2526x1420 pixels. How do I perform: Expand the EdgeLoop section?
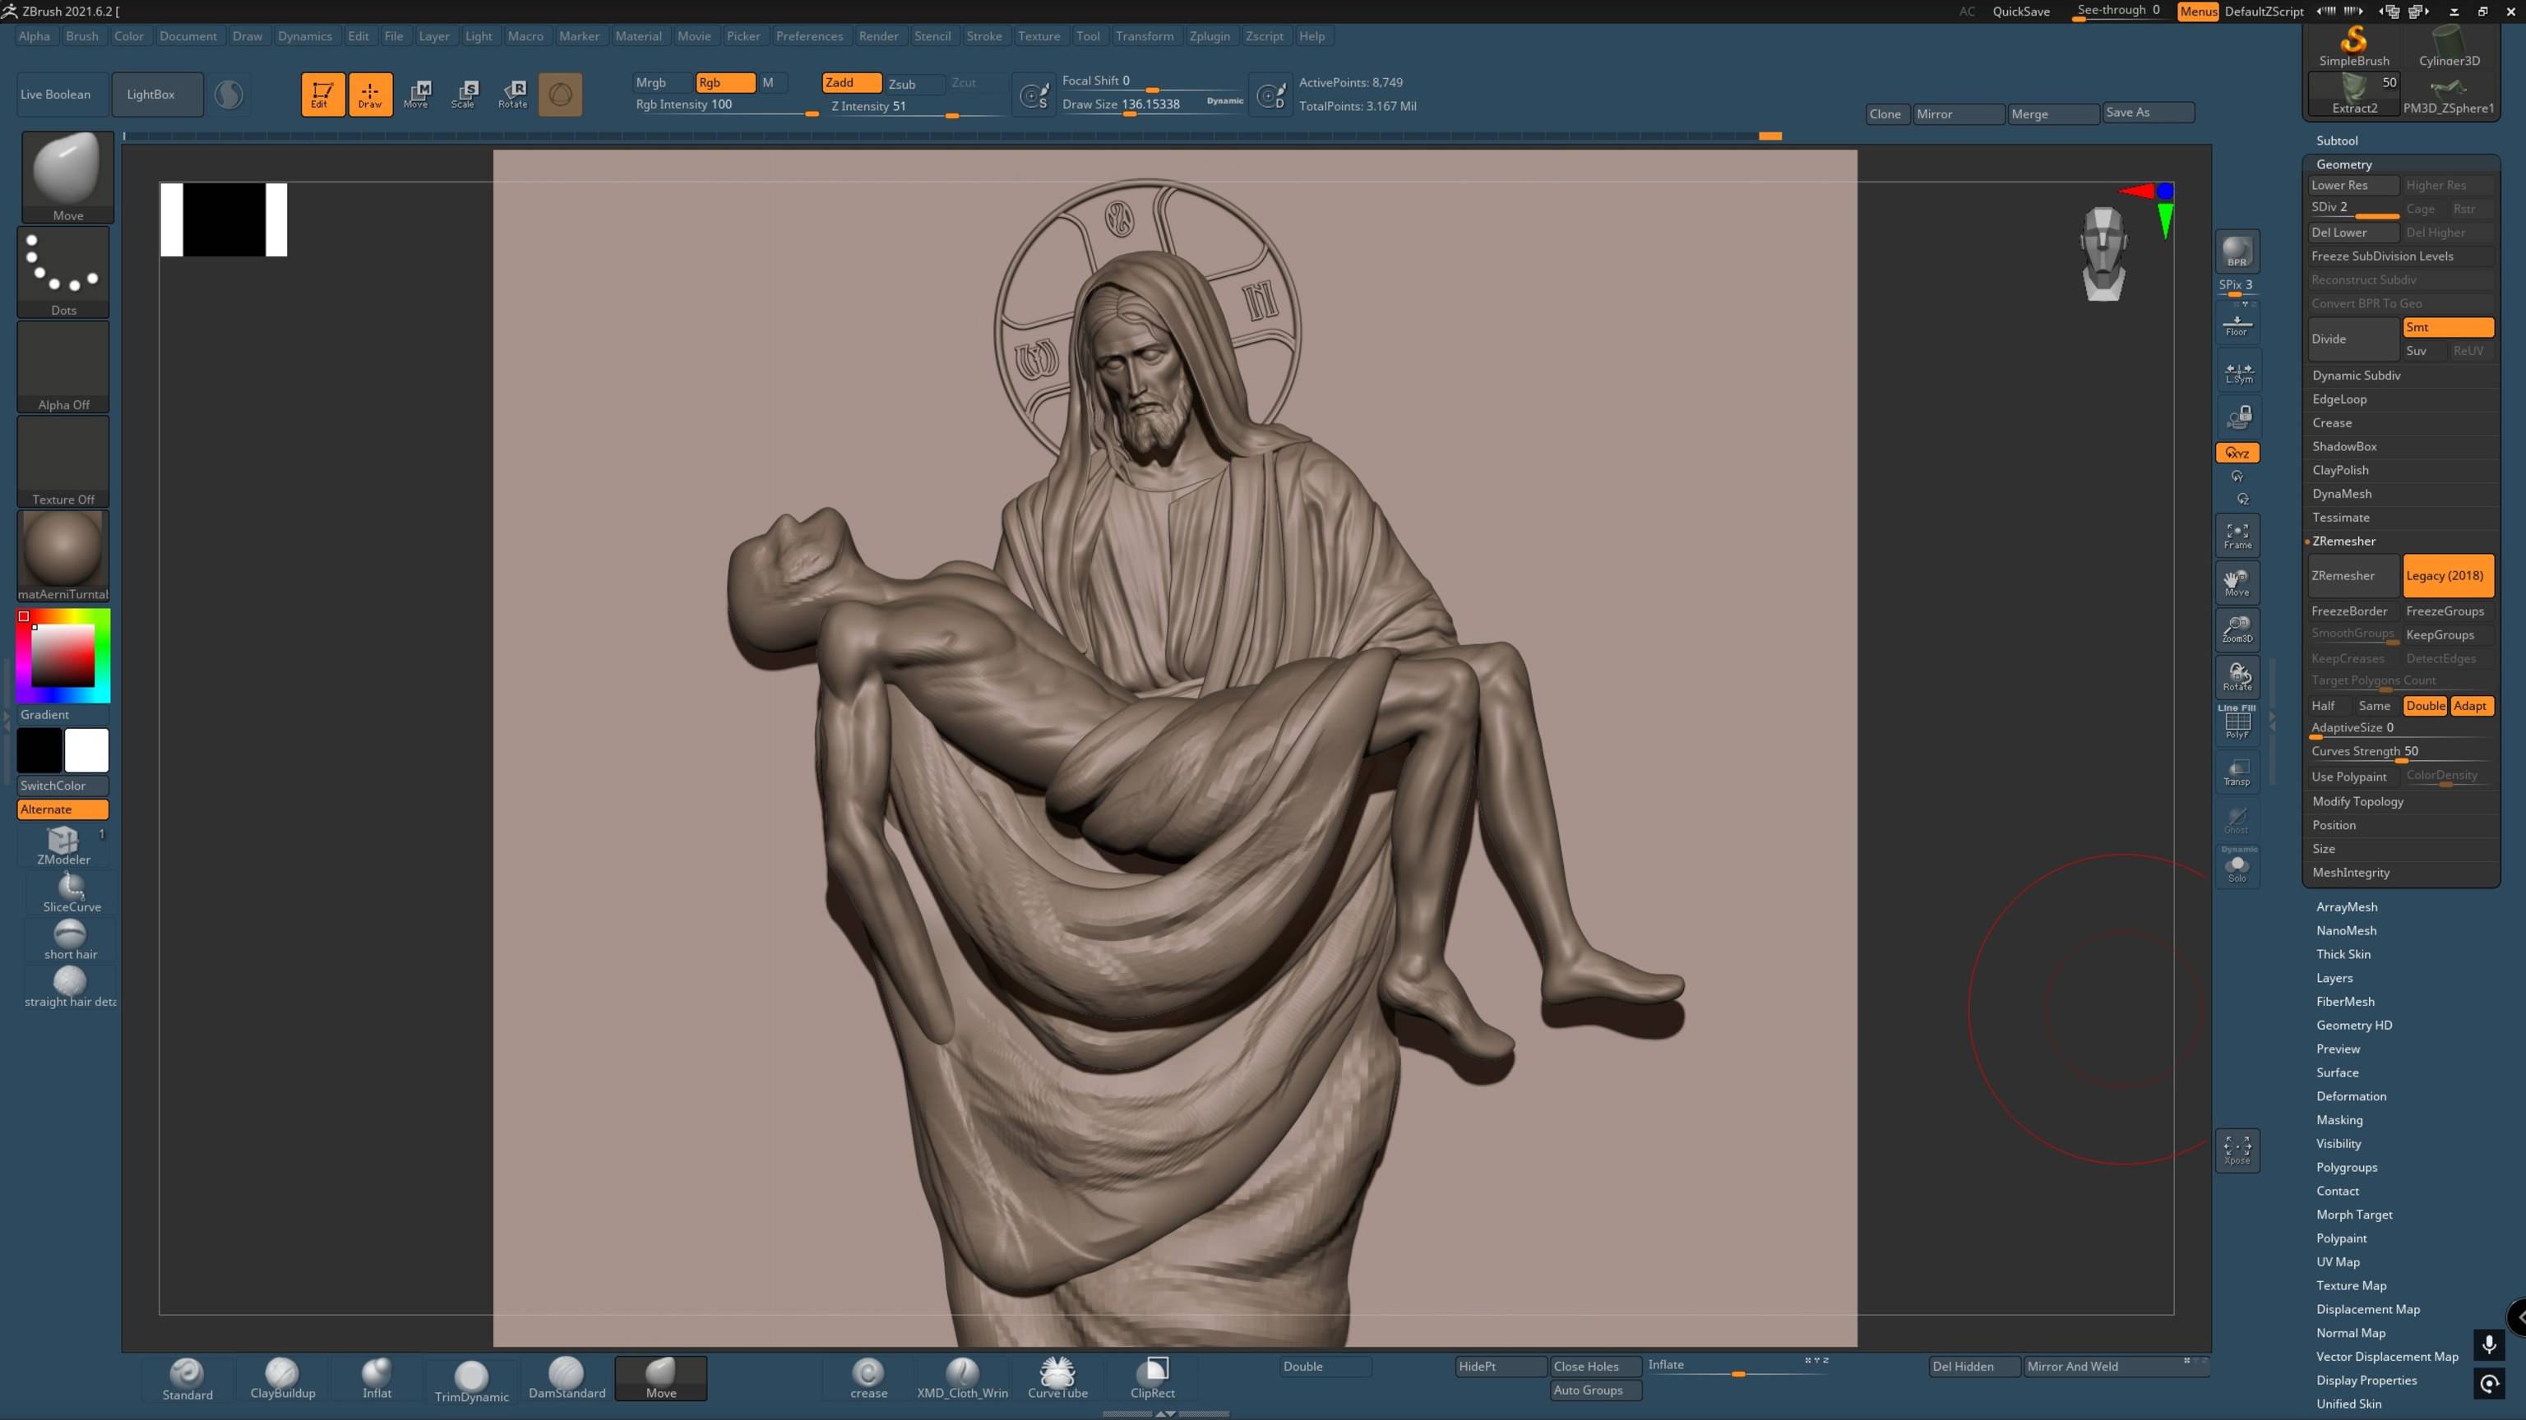(2339, 399)
